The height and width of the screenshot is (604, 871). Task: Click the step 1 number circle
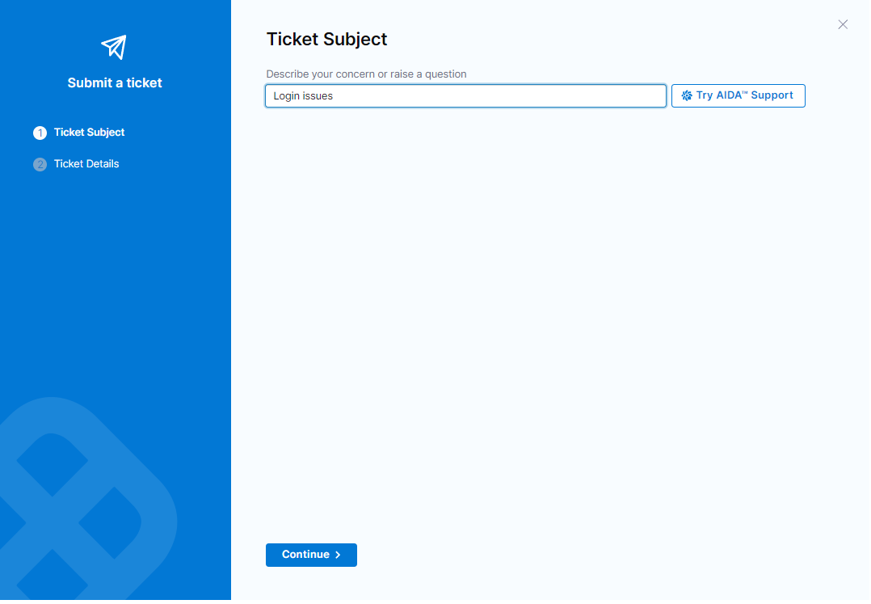click(x=40, y=133)
